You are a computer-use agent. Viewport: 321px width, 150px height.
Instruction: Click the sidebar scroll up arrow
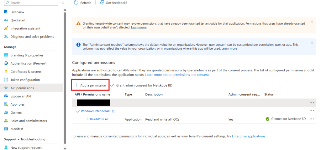65,10
